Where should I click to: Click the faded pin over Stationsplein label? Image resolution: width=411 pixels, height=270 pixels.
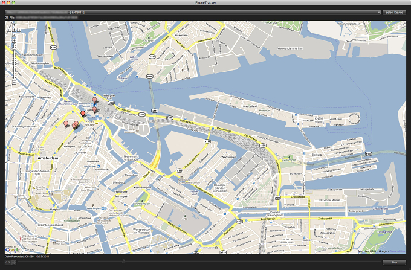pos(94,111)
